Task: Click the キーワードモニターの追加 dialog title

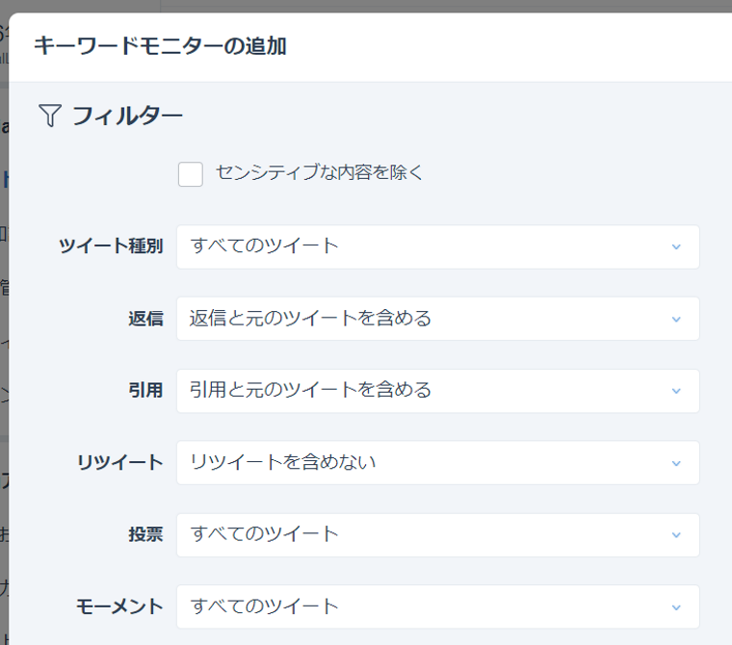Action: pos(160,45)
